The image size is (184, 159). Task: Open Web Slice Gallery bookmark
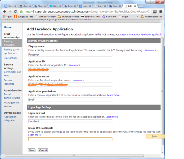tap(46, 17)
